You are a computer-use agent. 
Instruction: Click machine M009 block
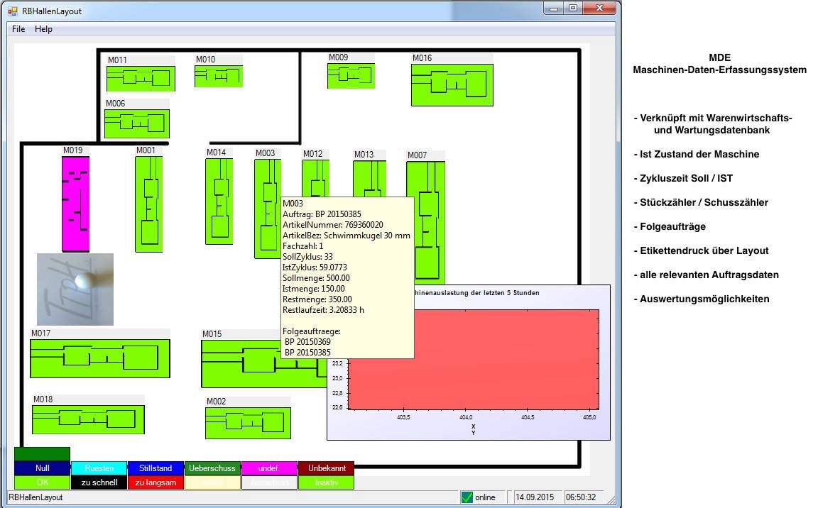[x=351, y=76]
